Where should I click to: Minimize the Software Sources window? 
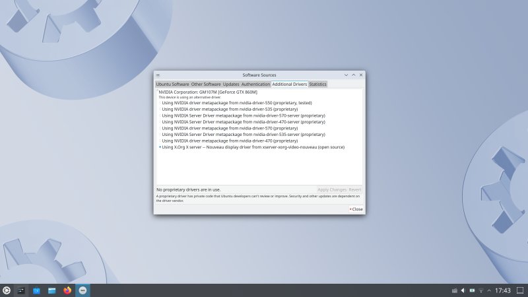pos(346,75)
